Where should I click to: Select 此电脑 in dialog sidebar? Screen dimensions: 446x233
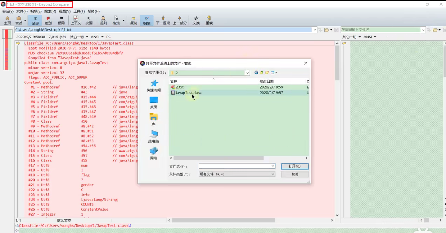[154, 137]
